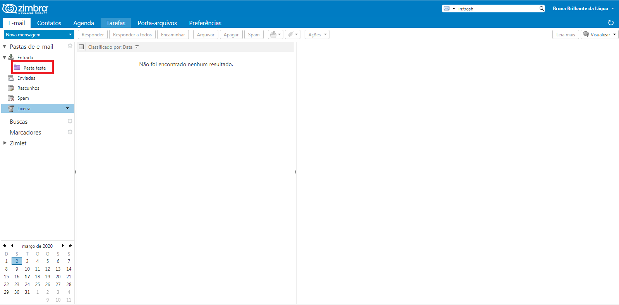Click the Arquivar button

(x=206, y=35)
